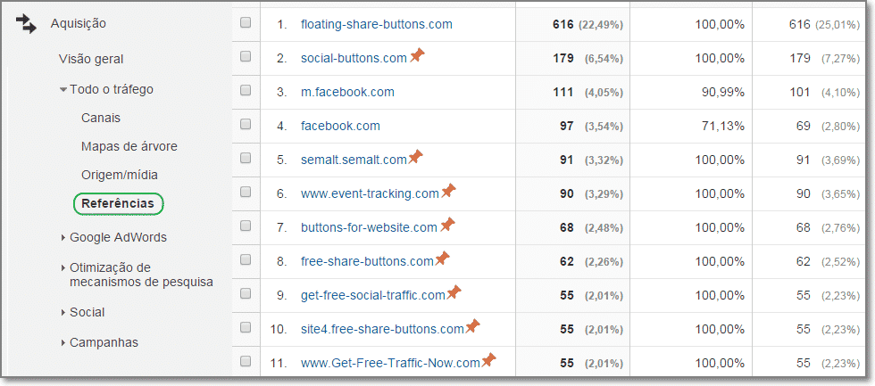
Task: Click pushpin icon beside www.event-tracking.com
Action: point(448,191)
